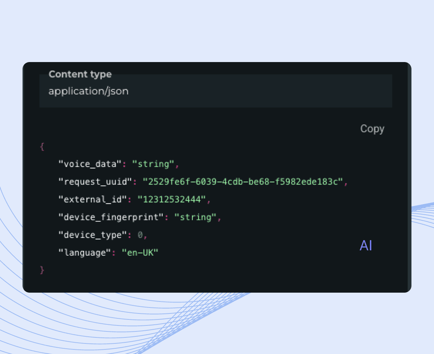Click the "external_id" key
The image size is (434, 354).
[x=92, y=200]
